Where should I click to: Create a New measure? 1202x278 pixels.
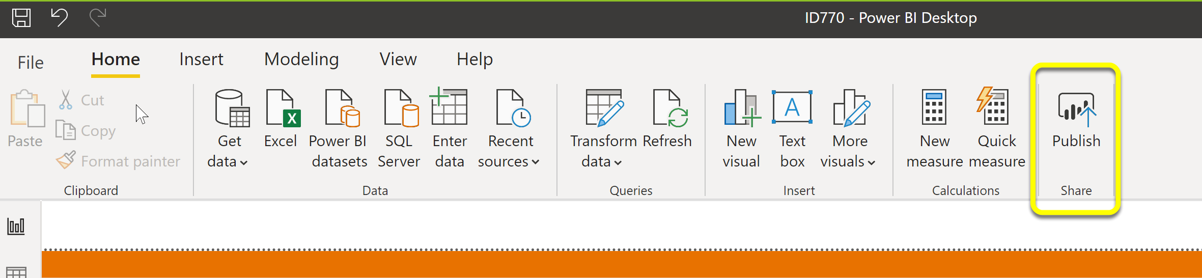tap(934, 107)
